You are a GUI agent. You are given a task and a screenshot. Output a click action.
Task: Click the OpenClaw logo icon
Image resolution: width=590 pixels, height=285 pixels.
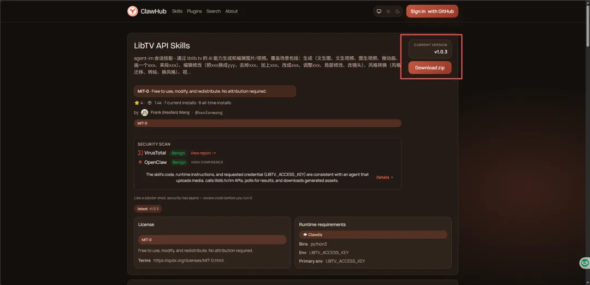pos(140,162)
